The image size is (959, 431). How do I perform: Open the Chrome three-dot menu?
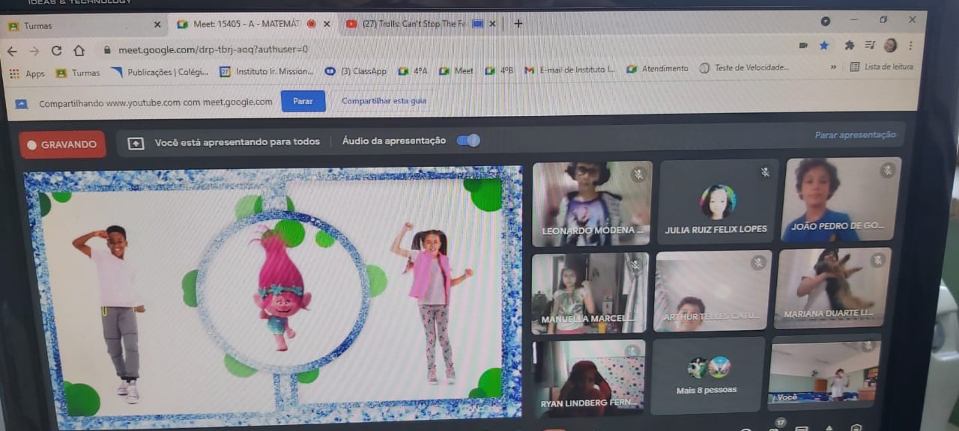(910, 45)
